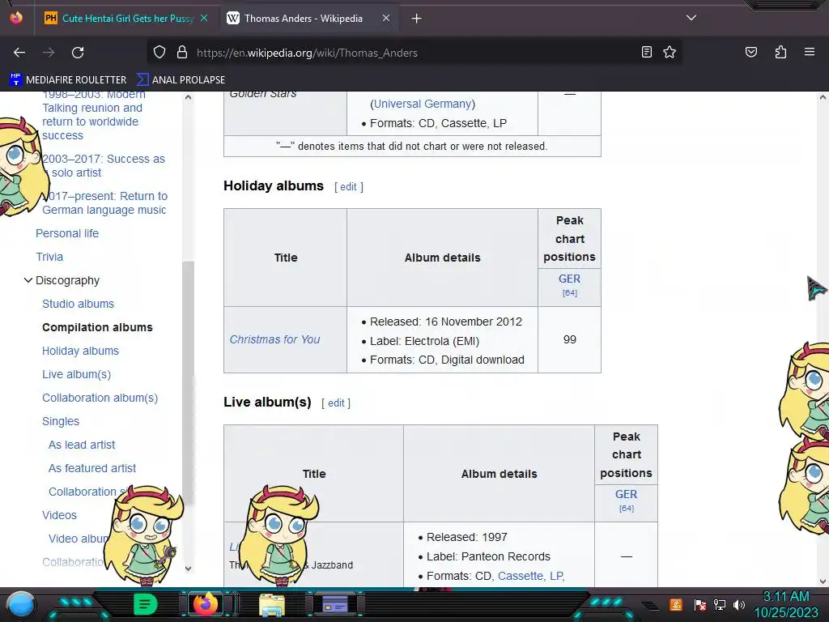The height and width of the screenshot is (622, 829).
Task: Jump to Personal life section
Action: click(67, 233)
